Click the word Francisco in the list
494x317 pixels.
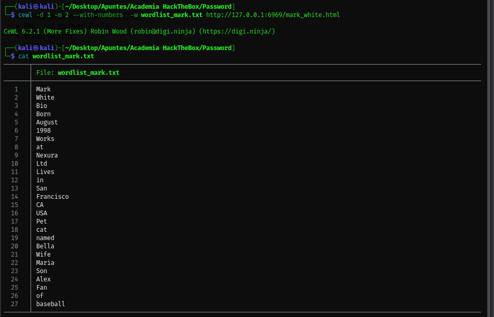click(x=52, y=197)
